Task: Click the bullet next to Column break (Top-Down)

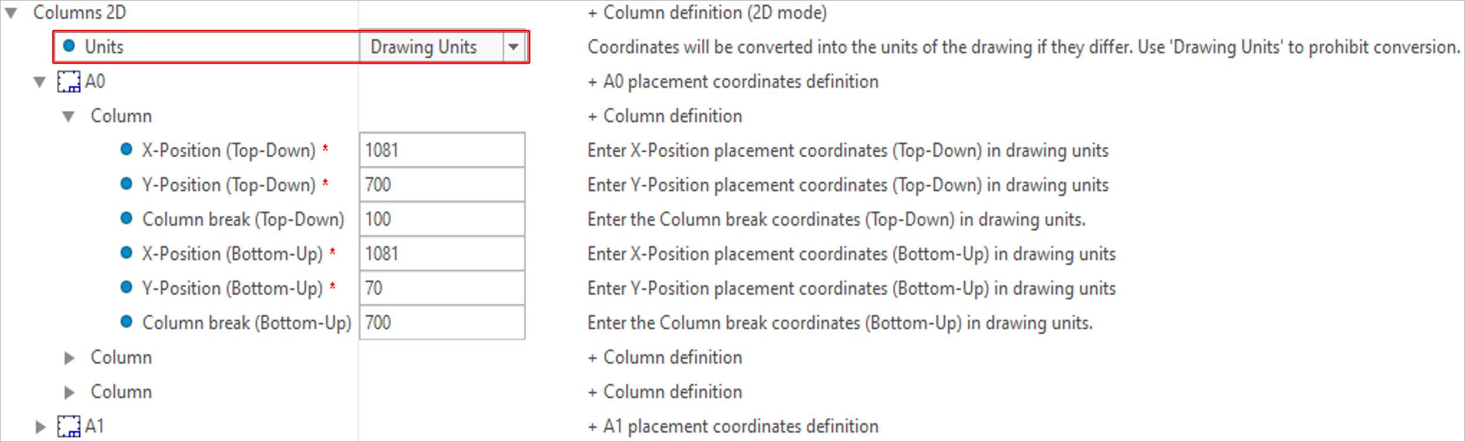Action: pyautogui.click(x=126, y=219)
